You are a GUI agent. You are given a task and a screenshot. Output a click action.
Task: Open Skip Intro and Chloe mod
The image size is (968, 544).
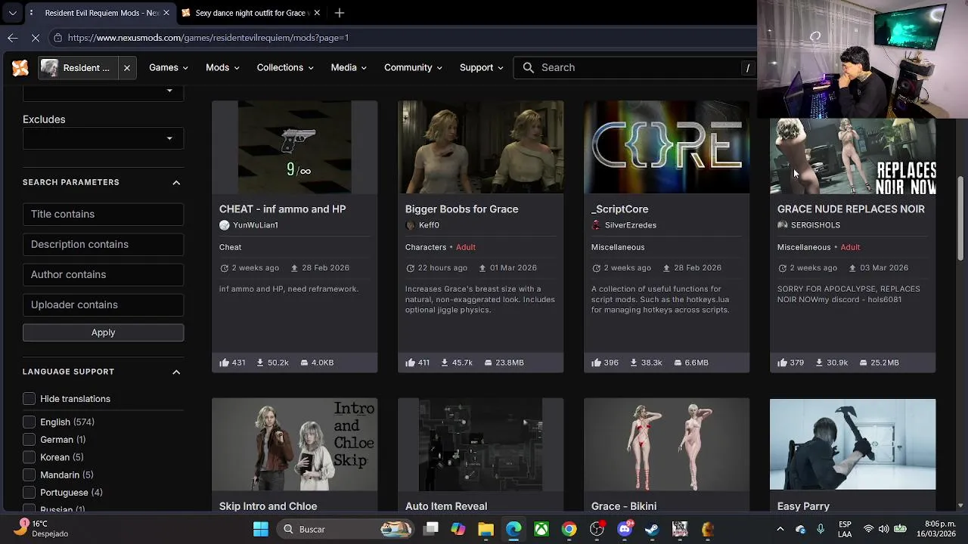[268, 506]
